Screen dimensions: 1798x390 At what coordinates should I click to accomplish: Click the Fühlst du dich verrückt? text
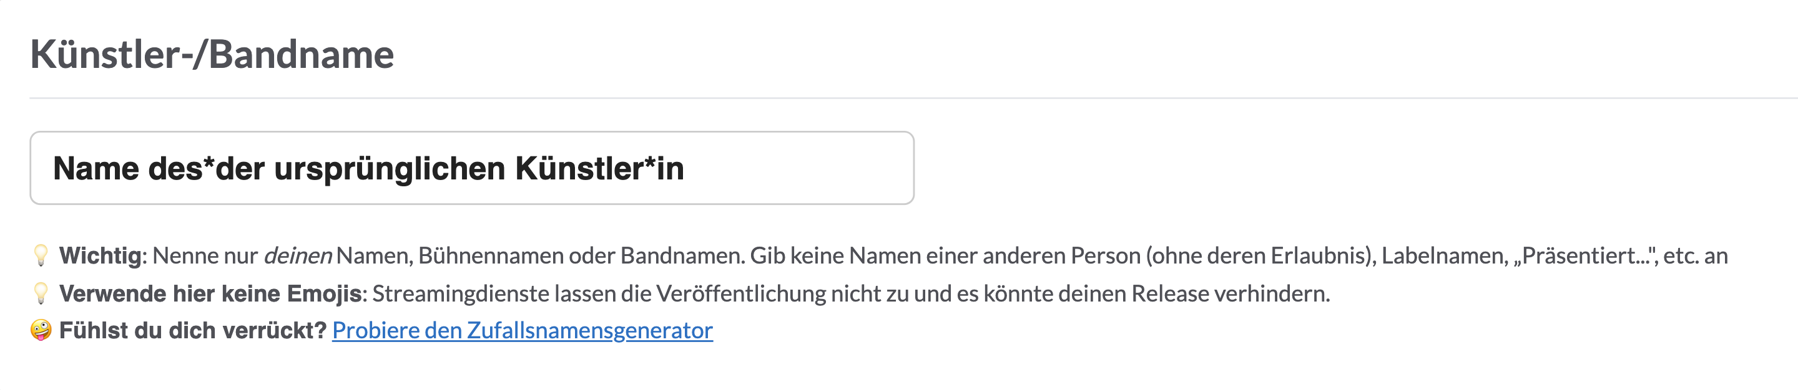point(193,330)
